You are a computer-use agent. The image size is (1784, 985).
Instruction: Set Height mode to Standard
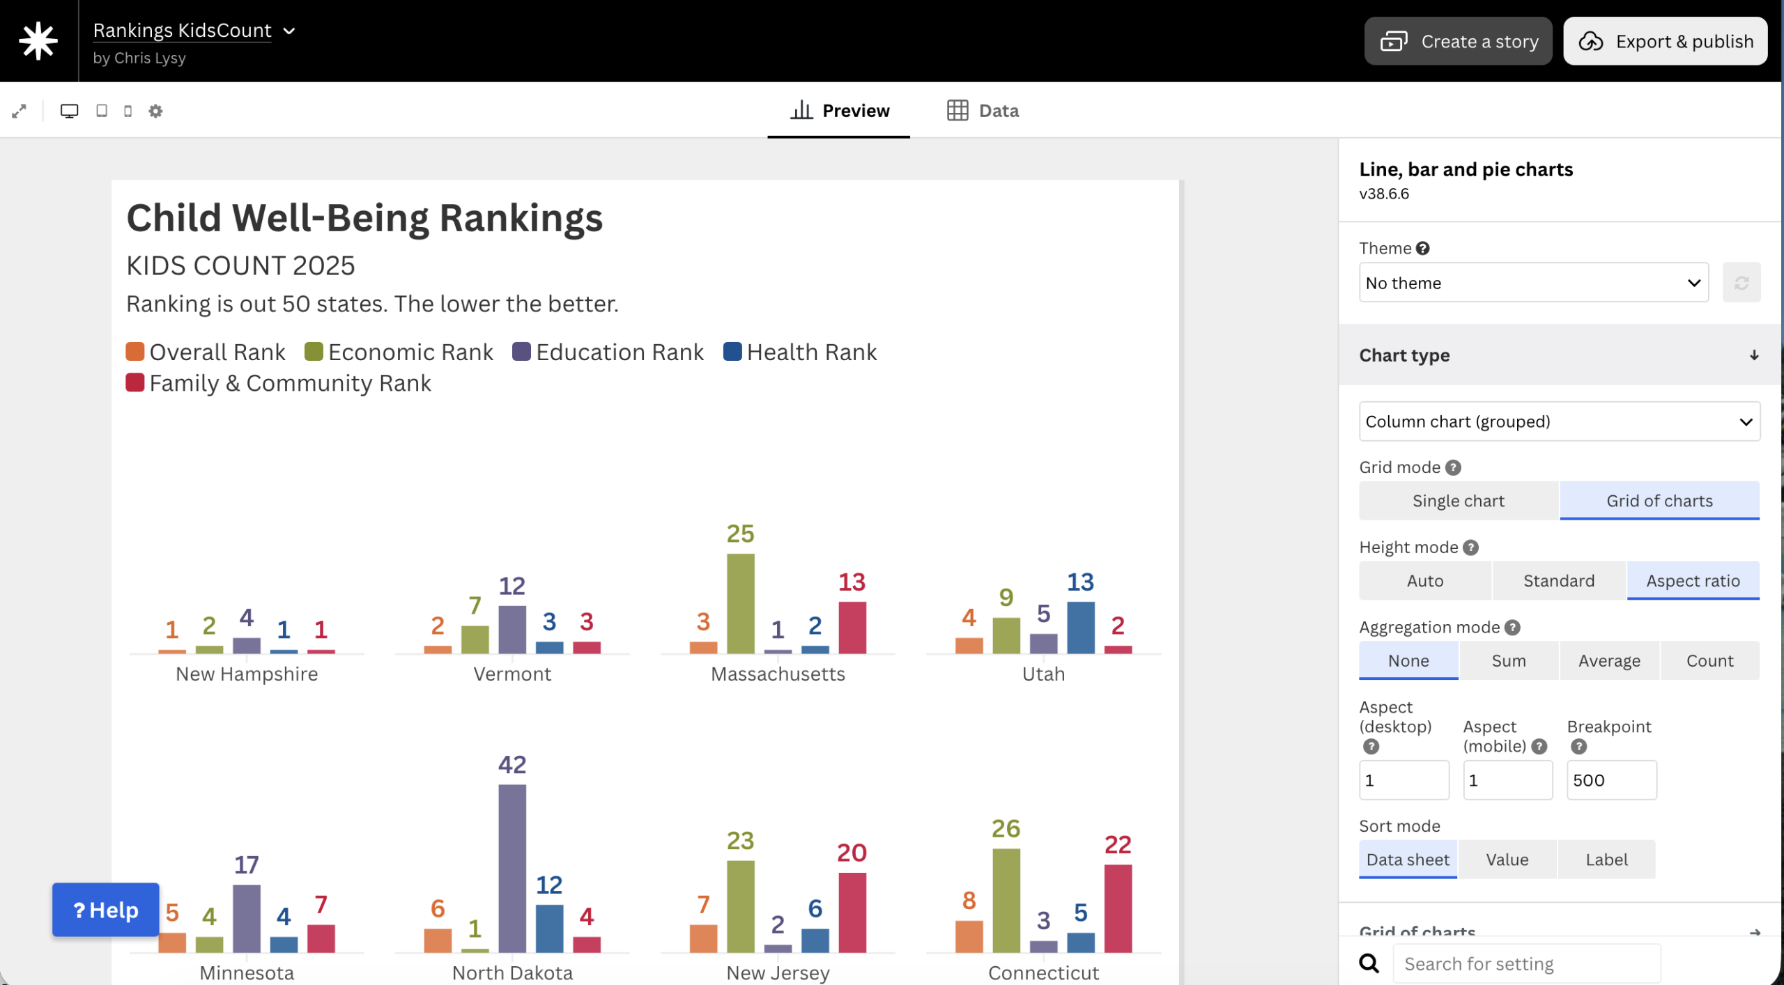click(1558, 580)
